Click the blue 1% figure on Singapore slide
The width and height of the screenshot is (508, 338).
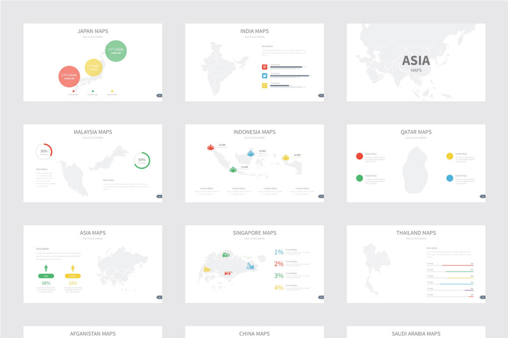tap(279, 252)
